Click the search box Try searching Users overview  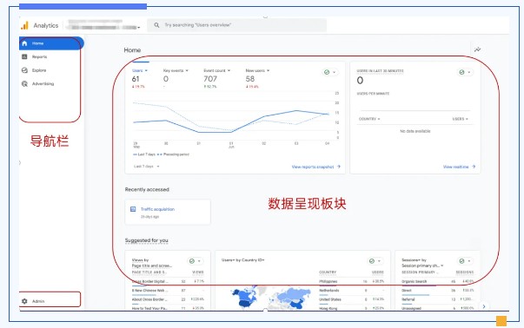coord(237,25)
